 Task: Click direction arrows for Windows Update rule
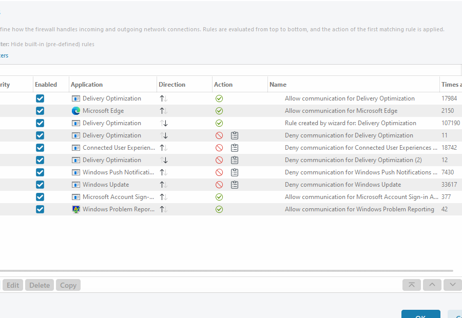point(164,185)
